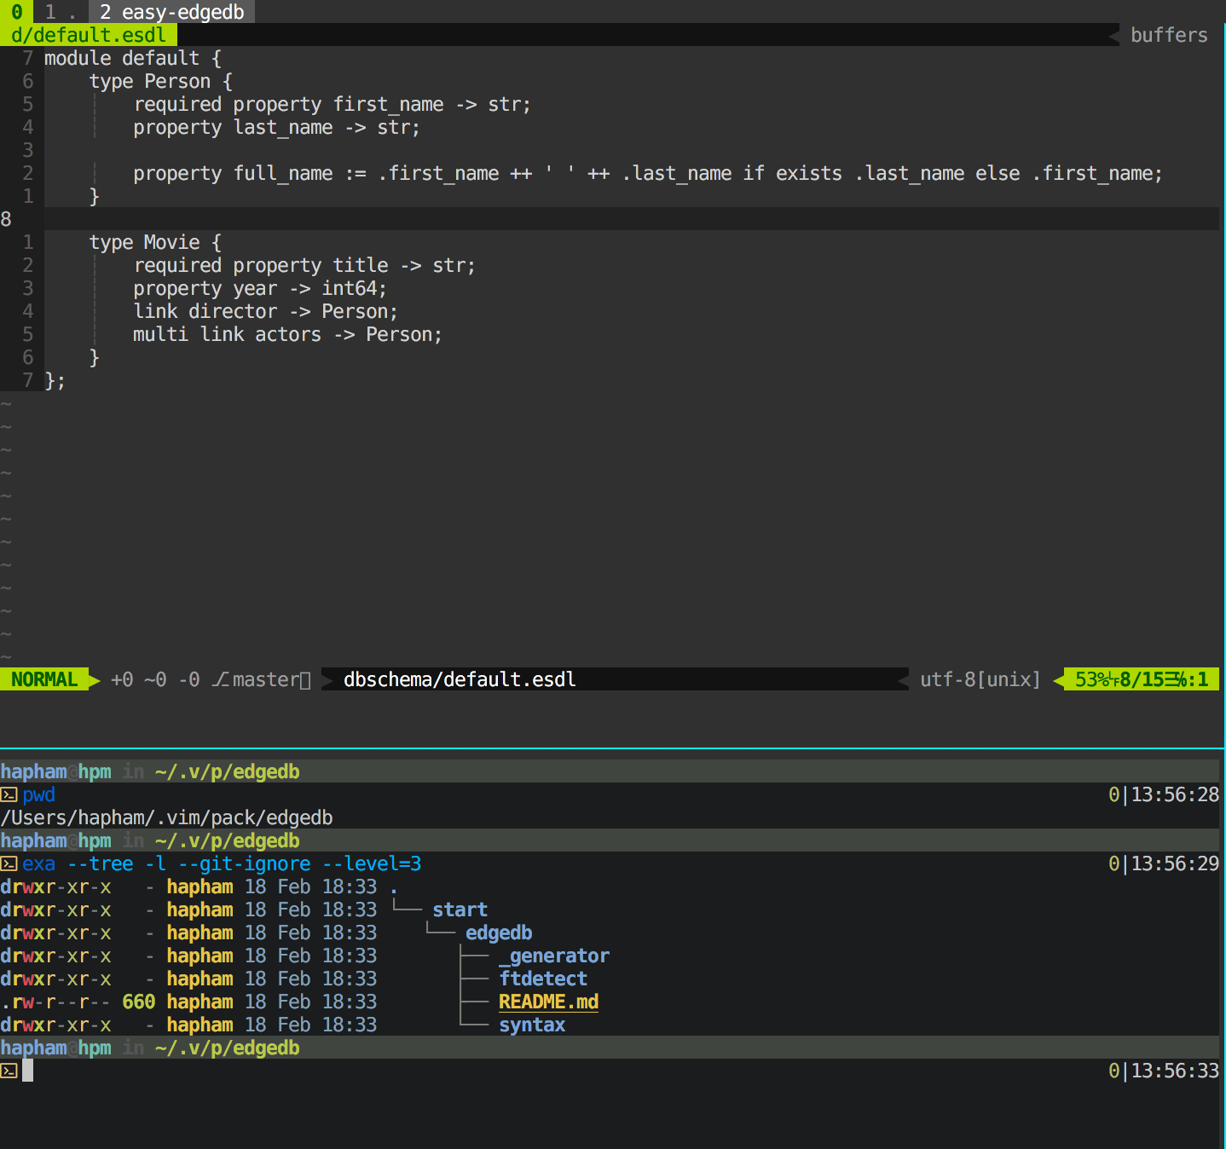Image resolution: width=1226 pixels, height=1149 pixels.
Task: Select tmux window 0 tab
Action: (16, 12)
